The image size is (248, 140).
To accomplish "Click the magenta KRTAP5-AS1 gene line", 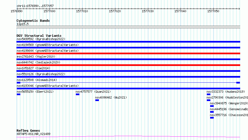I will [128, 137].
